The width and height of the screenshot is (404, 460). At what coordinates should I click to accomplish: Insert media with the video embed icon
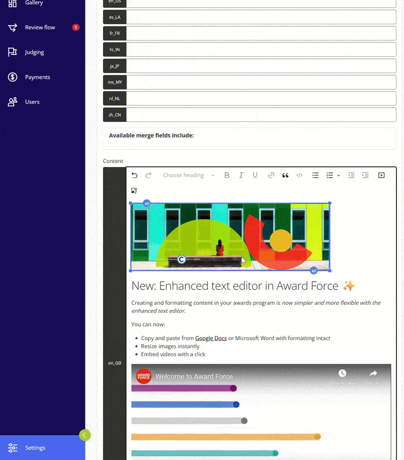(x=381, y=176)
